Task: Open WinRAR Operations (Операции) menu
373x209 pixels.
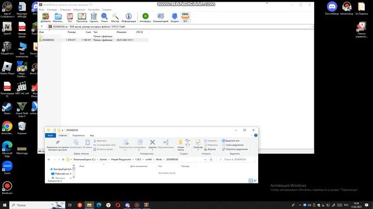Action: tap(65, 9)
